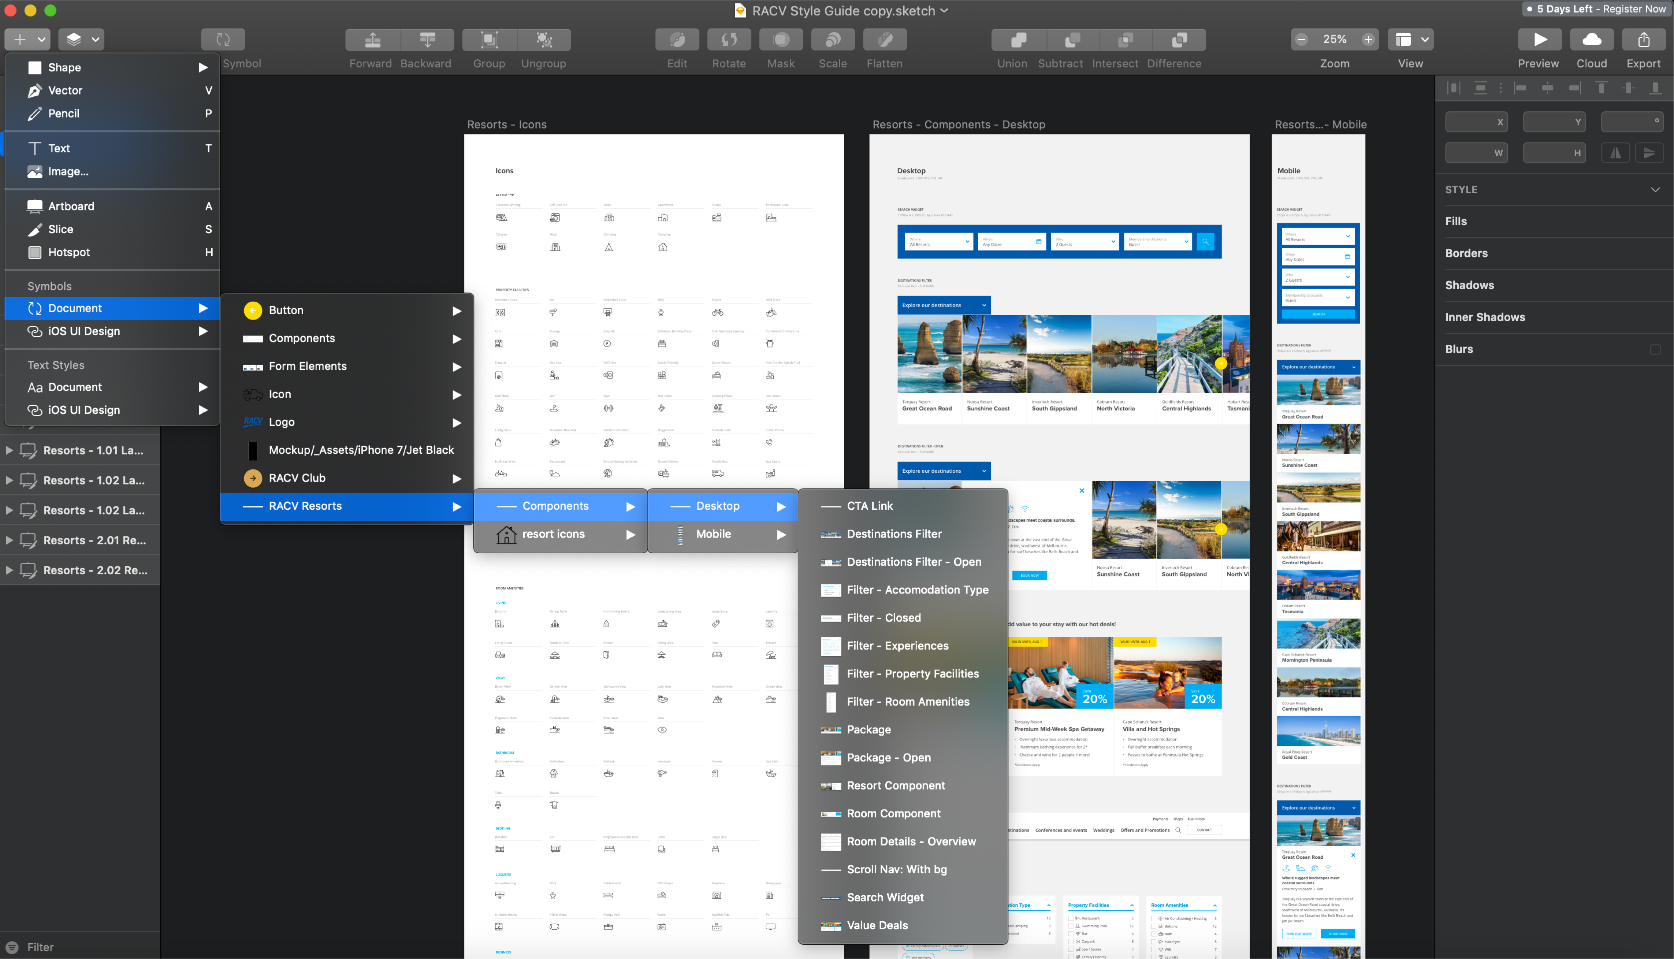
Task: Click the flip vertical icon in inspector
Action: 1649,153
